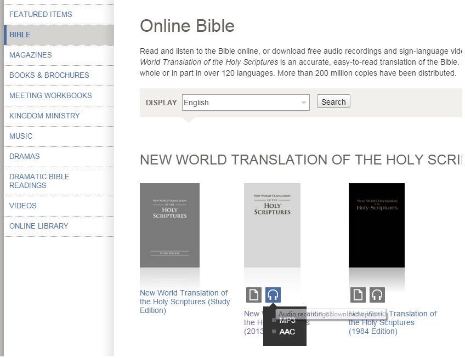Screen dimensions: 465x358
Task: Click the black 1984 Edition cover thumbnail
Action: point(376,226)
